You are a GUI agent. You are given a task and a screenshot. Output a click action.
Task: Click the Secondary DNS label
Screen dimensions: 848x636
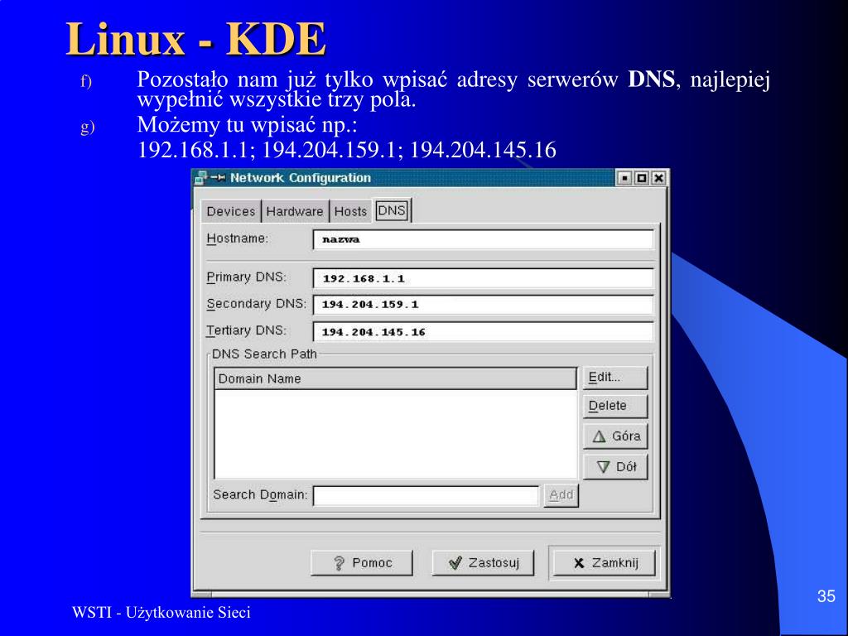[x=257, y=304]
